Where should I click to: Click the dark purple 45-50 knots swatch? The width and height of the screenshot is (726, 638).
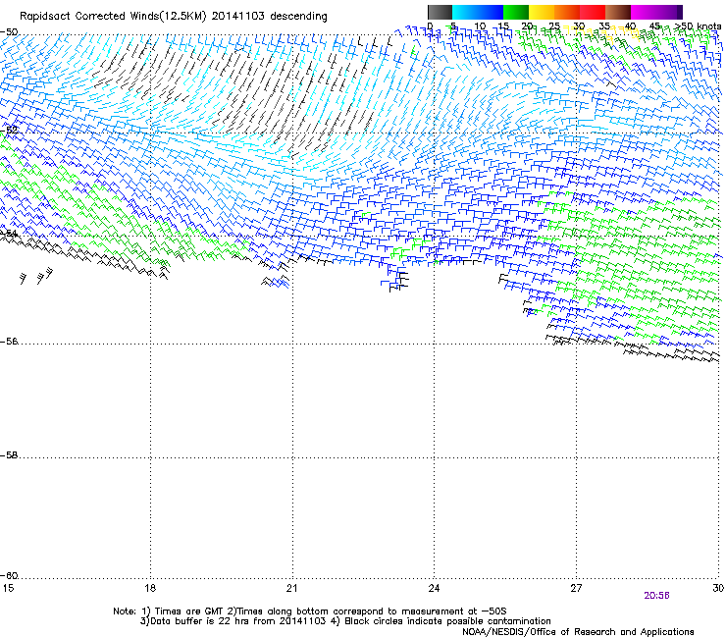coord(669,12)
